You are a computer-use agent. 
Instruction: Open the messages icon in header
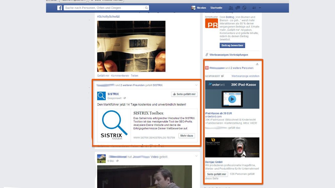(x=238, y=8)
